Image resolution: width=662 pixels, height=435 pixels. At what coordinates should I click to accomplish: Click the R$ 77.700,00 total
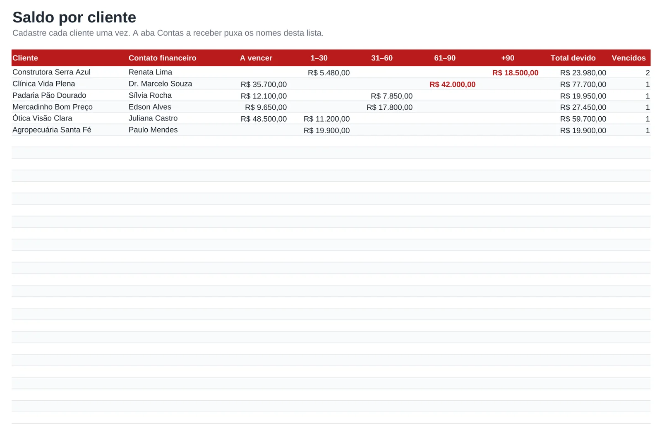coord(583,84)
